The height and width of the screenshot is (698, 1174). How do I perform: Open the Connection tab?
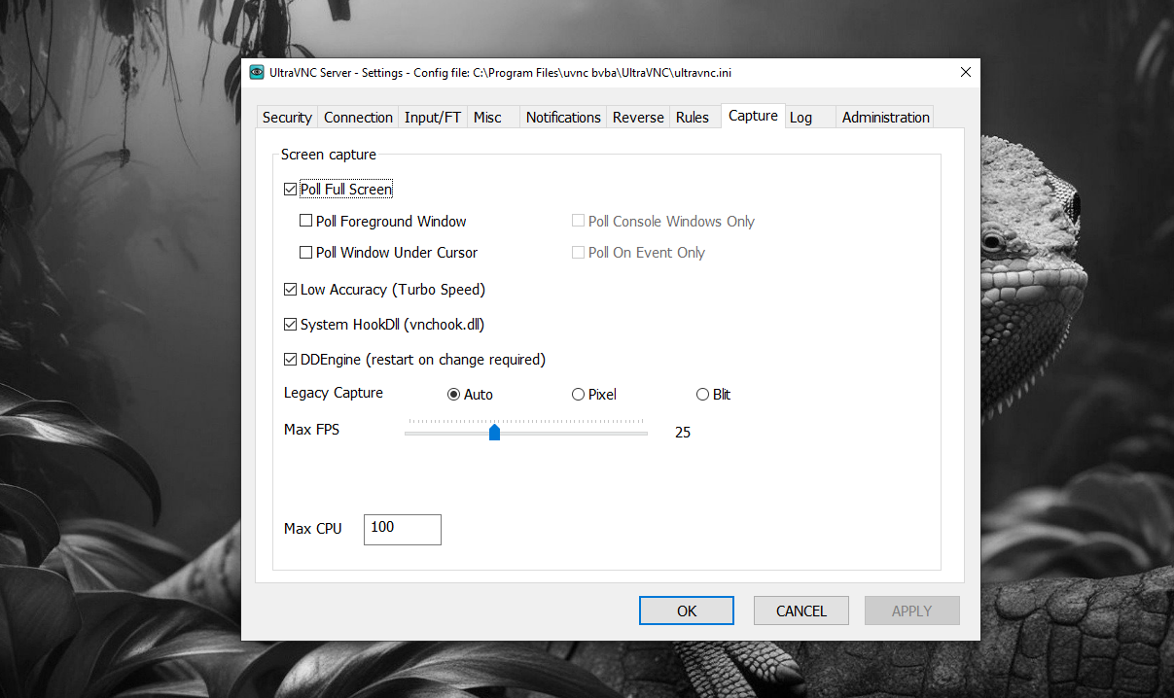click(358, 118)
